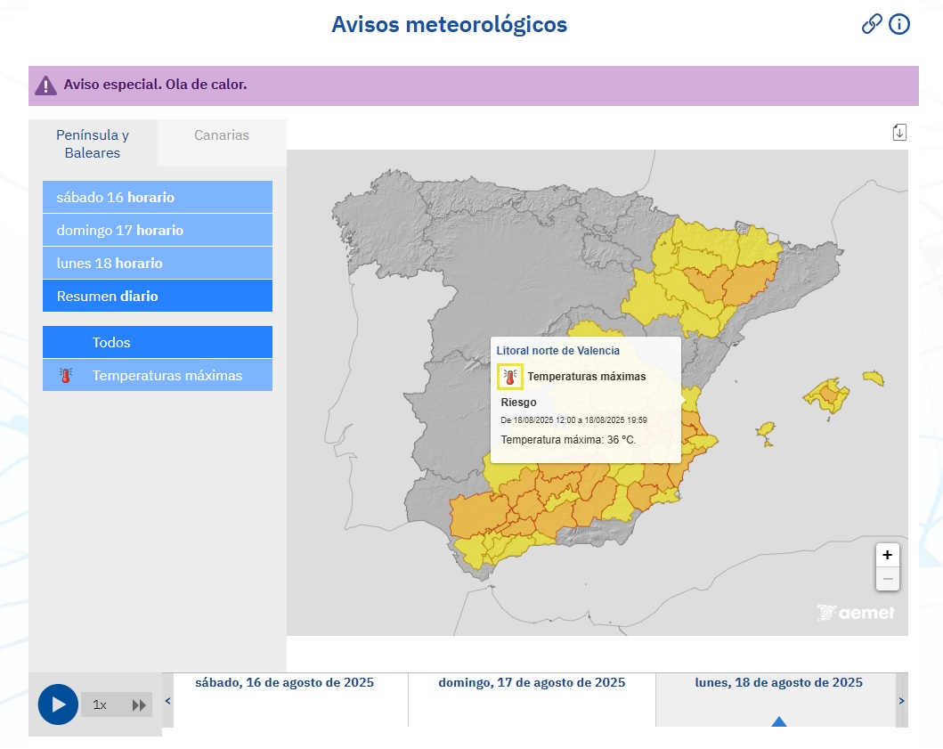Toggle the Todos warnings filter
943x749 pixels.
pos(157,342)
